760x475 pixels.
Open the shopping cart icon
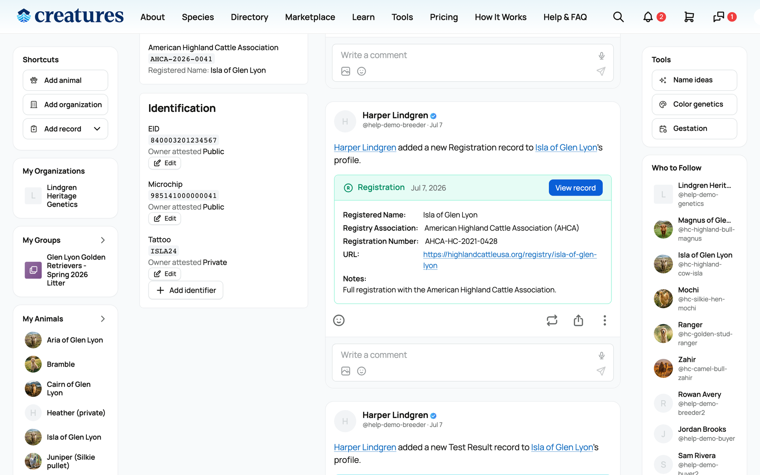tap(689, 17)
